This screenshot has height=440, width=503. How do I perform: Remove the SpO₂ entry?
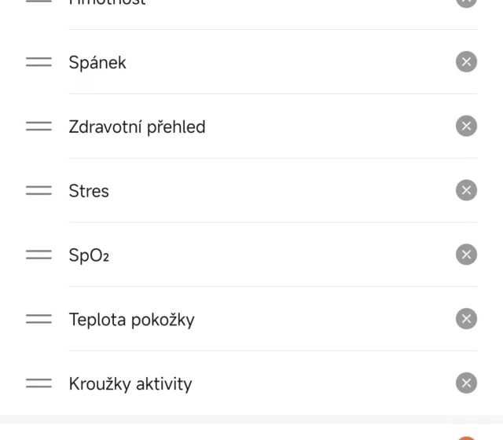pyautogui.click(x=466, y=255)
